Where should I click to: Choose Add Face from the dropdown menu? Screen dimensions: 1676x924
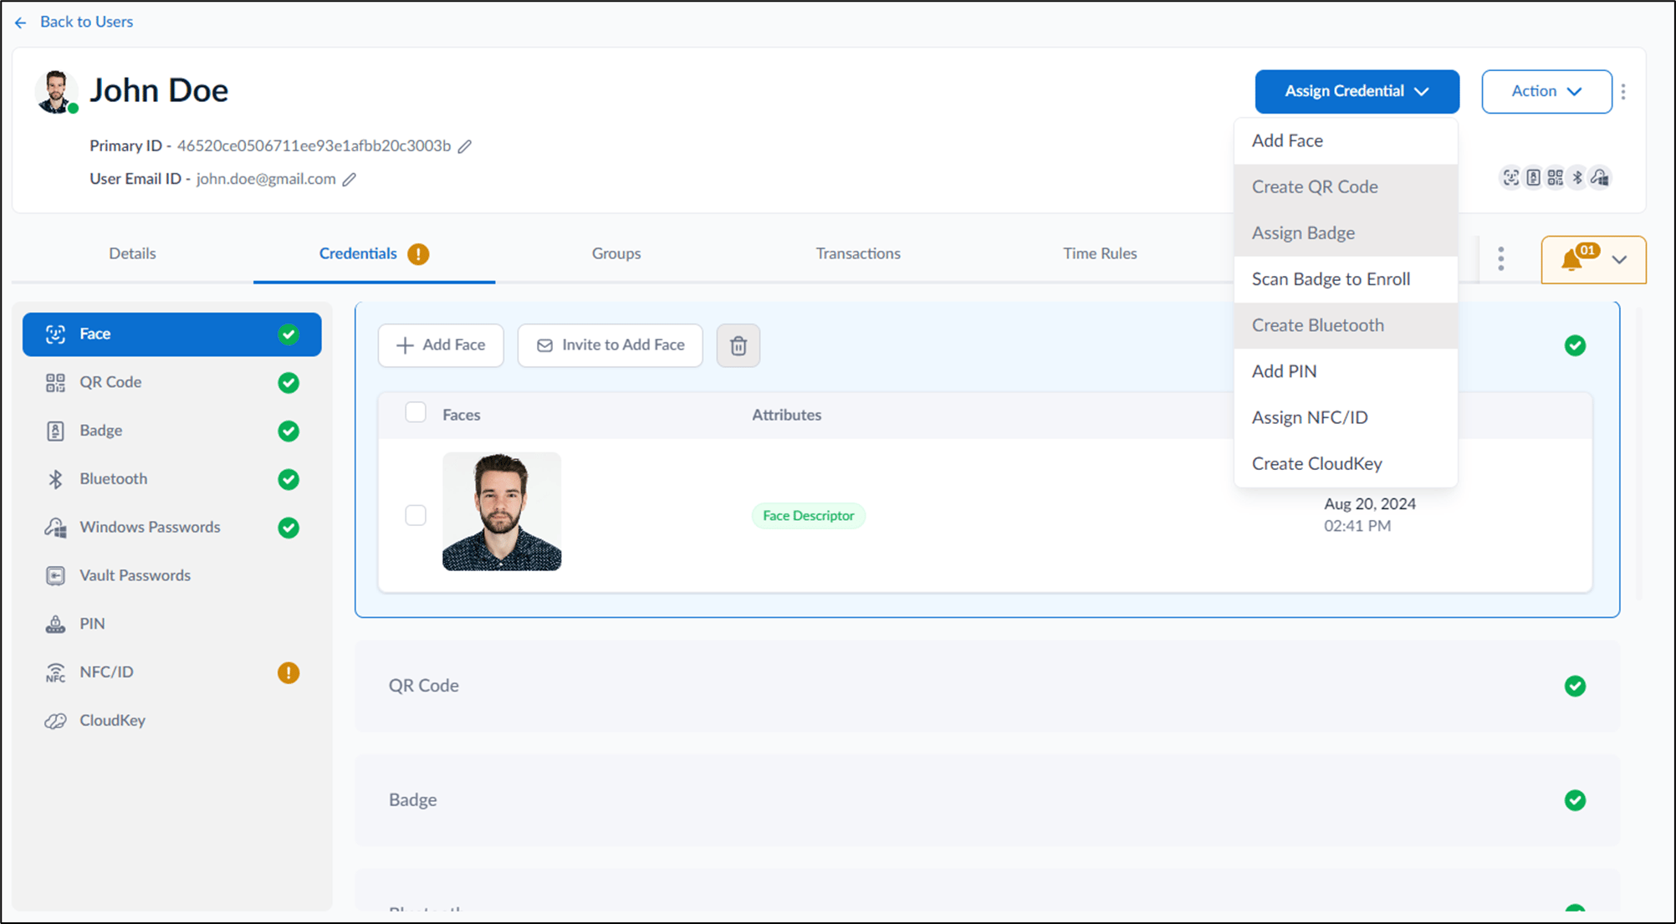[1346, 141]
